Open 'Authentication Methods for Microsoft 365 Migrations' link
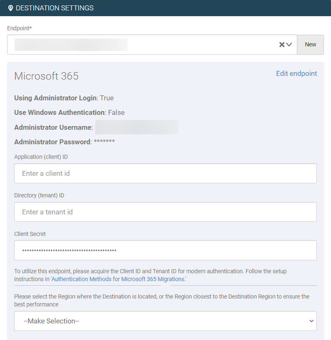This screenshot has height=340, width=331. click(118, 279)
